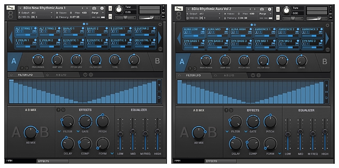Click keyboard icon on AURA LOW slot
339x168 pixels.
point(202,33)
